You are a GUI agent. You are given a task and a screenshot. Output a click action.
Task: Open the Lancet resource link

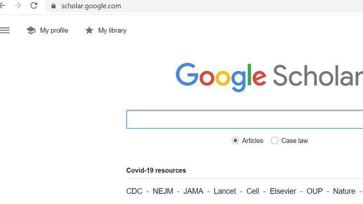pos(225,191)
